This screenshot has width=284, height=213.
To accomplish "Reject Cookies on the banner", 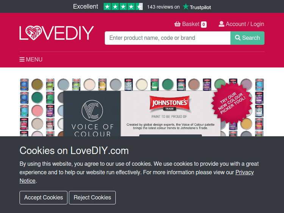I will [92, 197].
